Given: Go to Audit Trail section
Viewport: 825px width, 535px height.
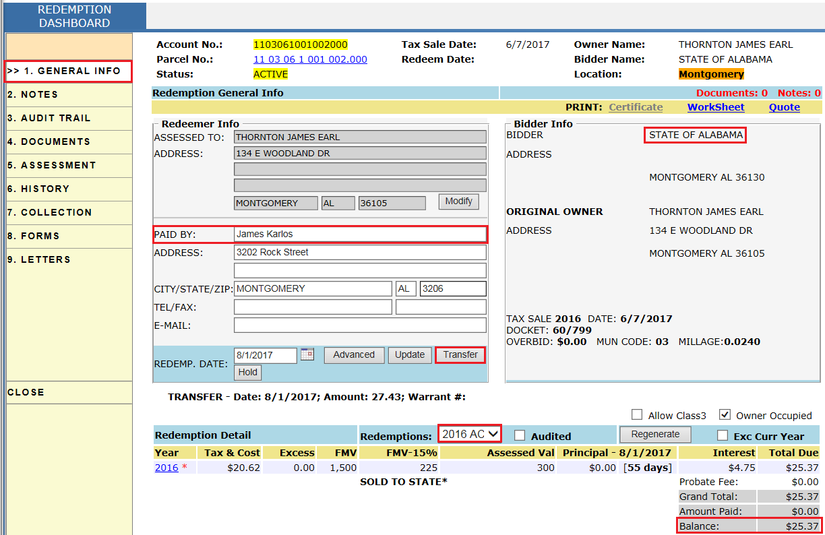Looking at the screenshot, I should (49, 118).
